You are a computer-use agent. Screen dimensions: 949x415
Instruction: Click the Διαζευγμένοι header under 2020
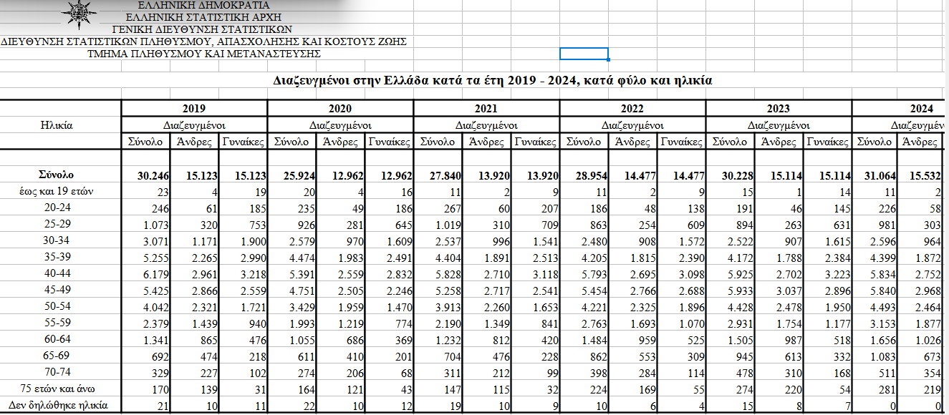[340, 125]
